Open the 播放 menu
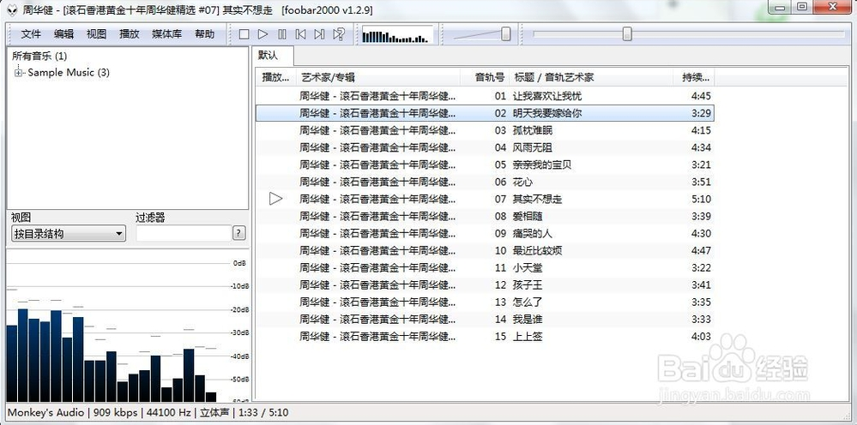The width and height of the screenshot is (857, 425). coord(130,33)
